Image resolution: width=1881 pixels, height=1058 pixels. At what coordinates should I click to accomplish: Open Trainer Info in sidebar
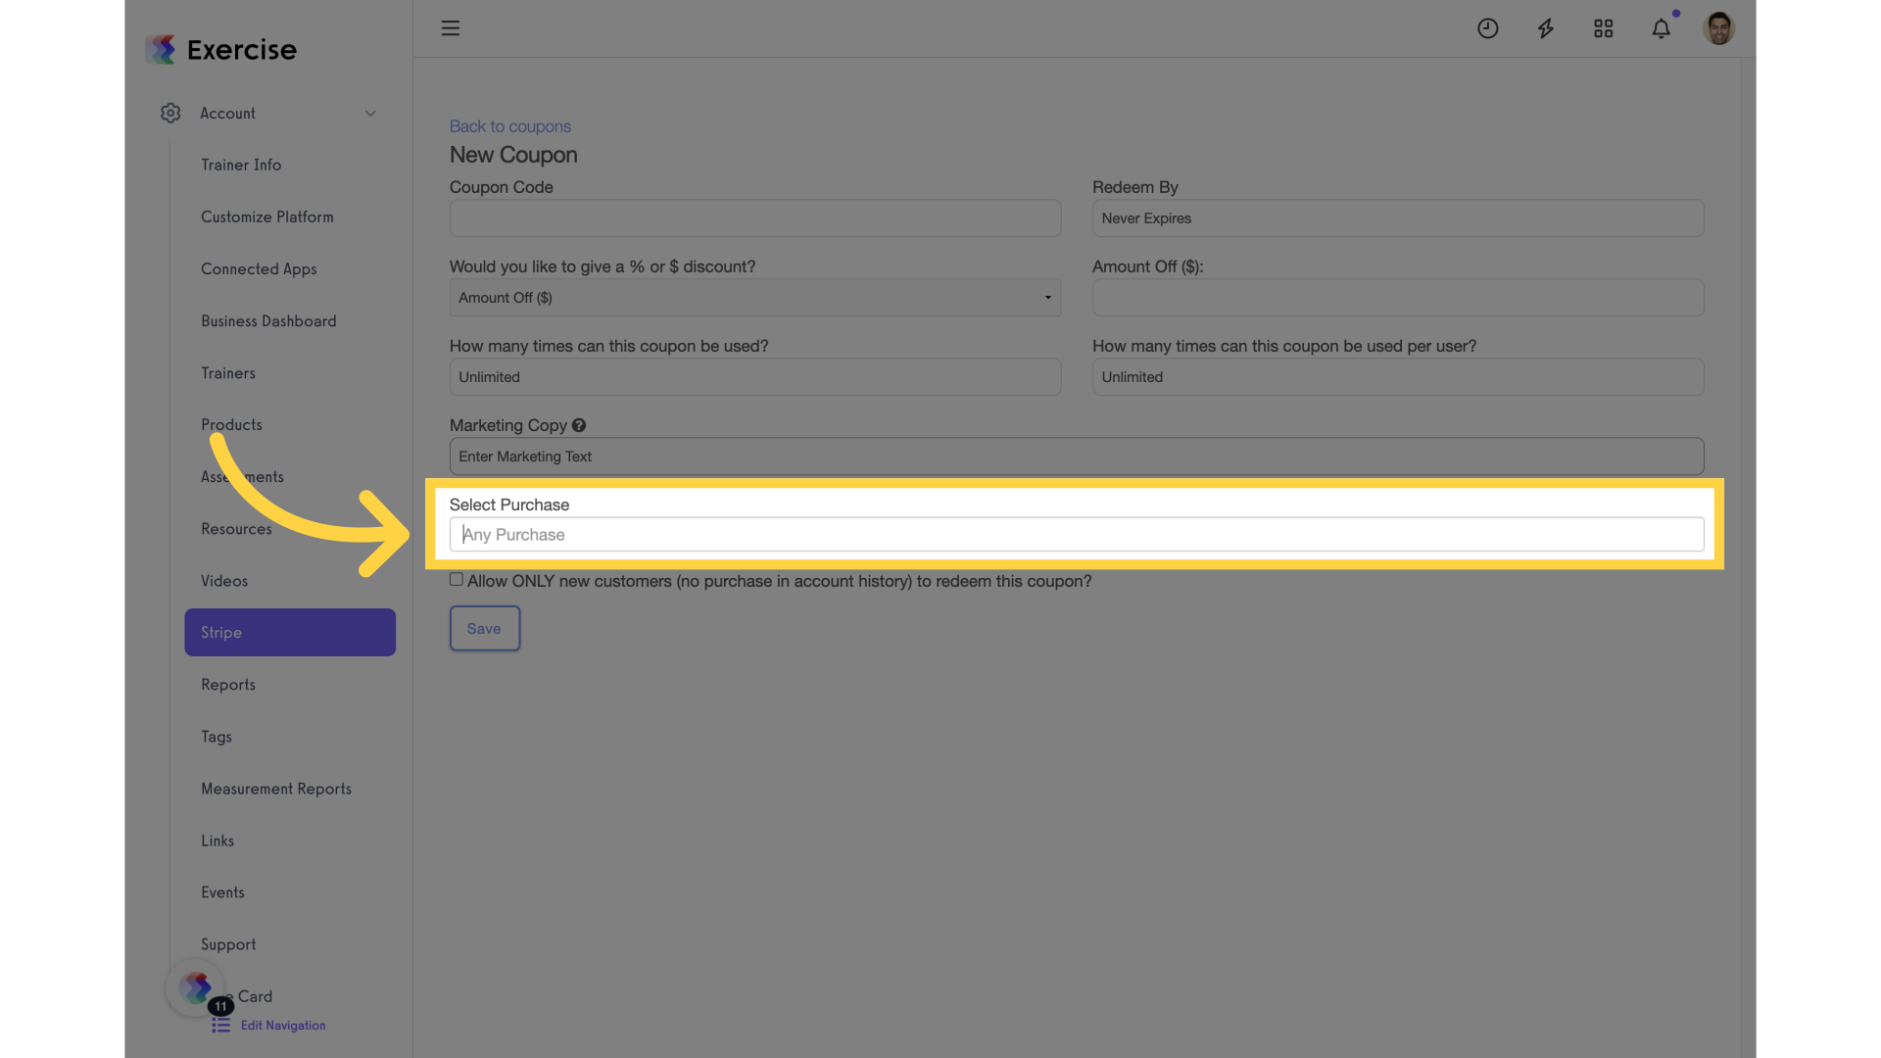click(x=241, y=165)
